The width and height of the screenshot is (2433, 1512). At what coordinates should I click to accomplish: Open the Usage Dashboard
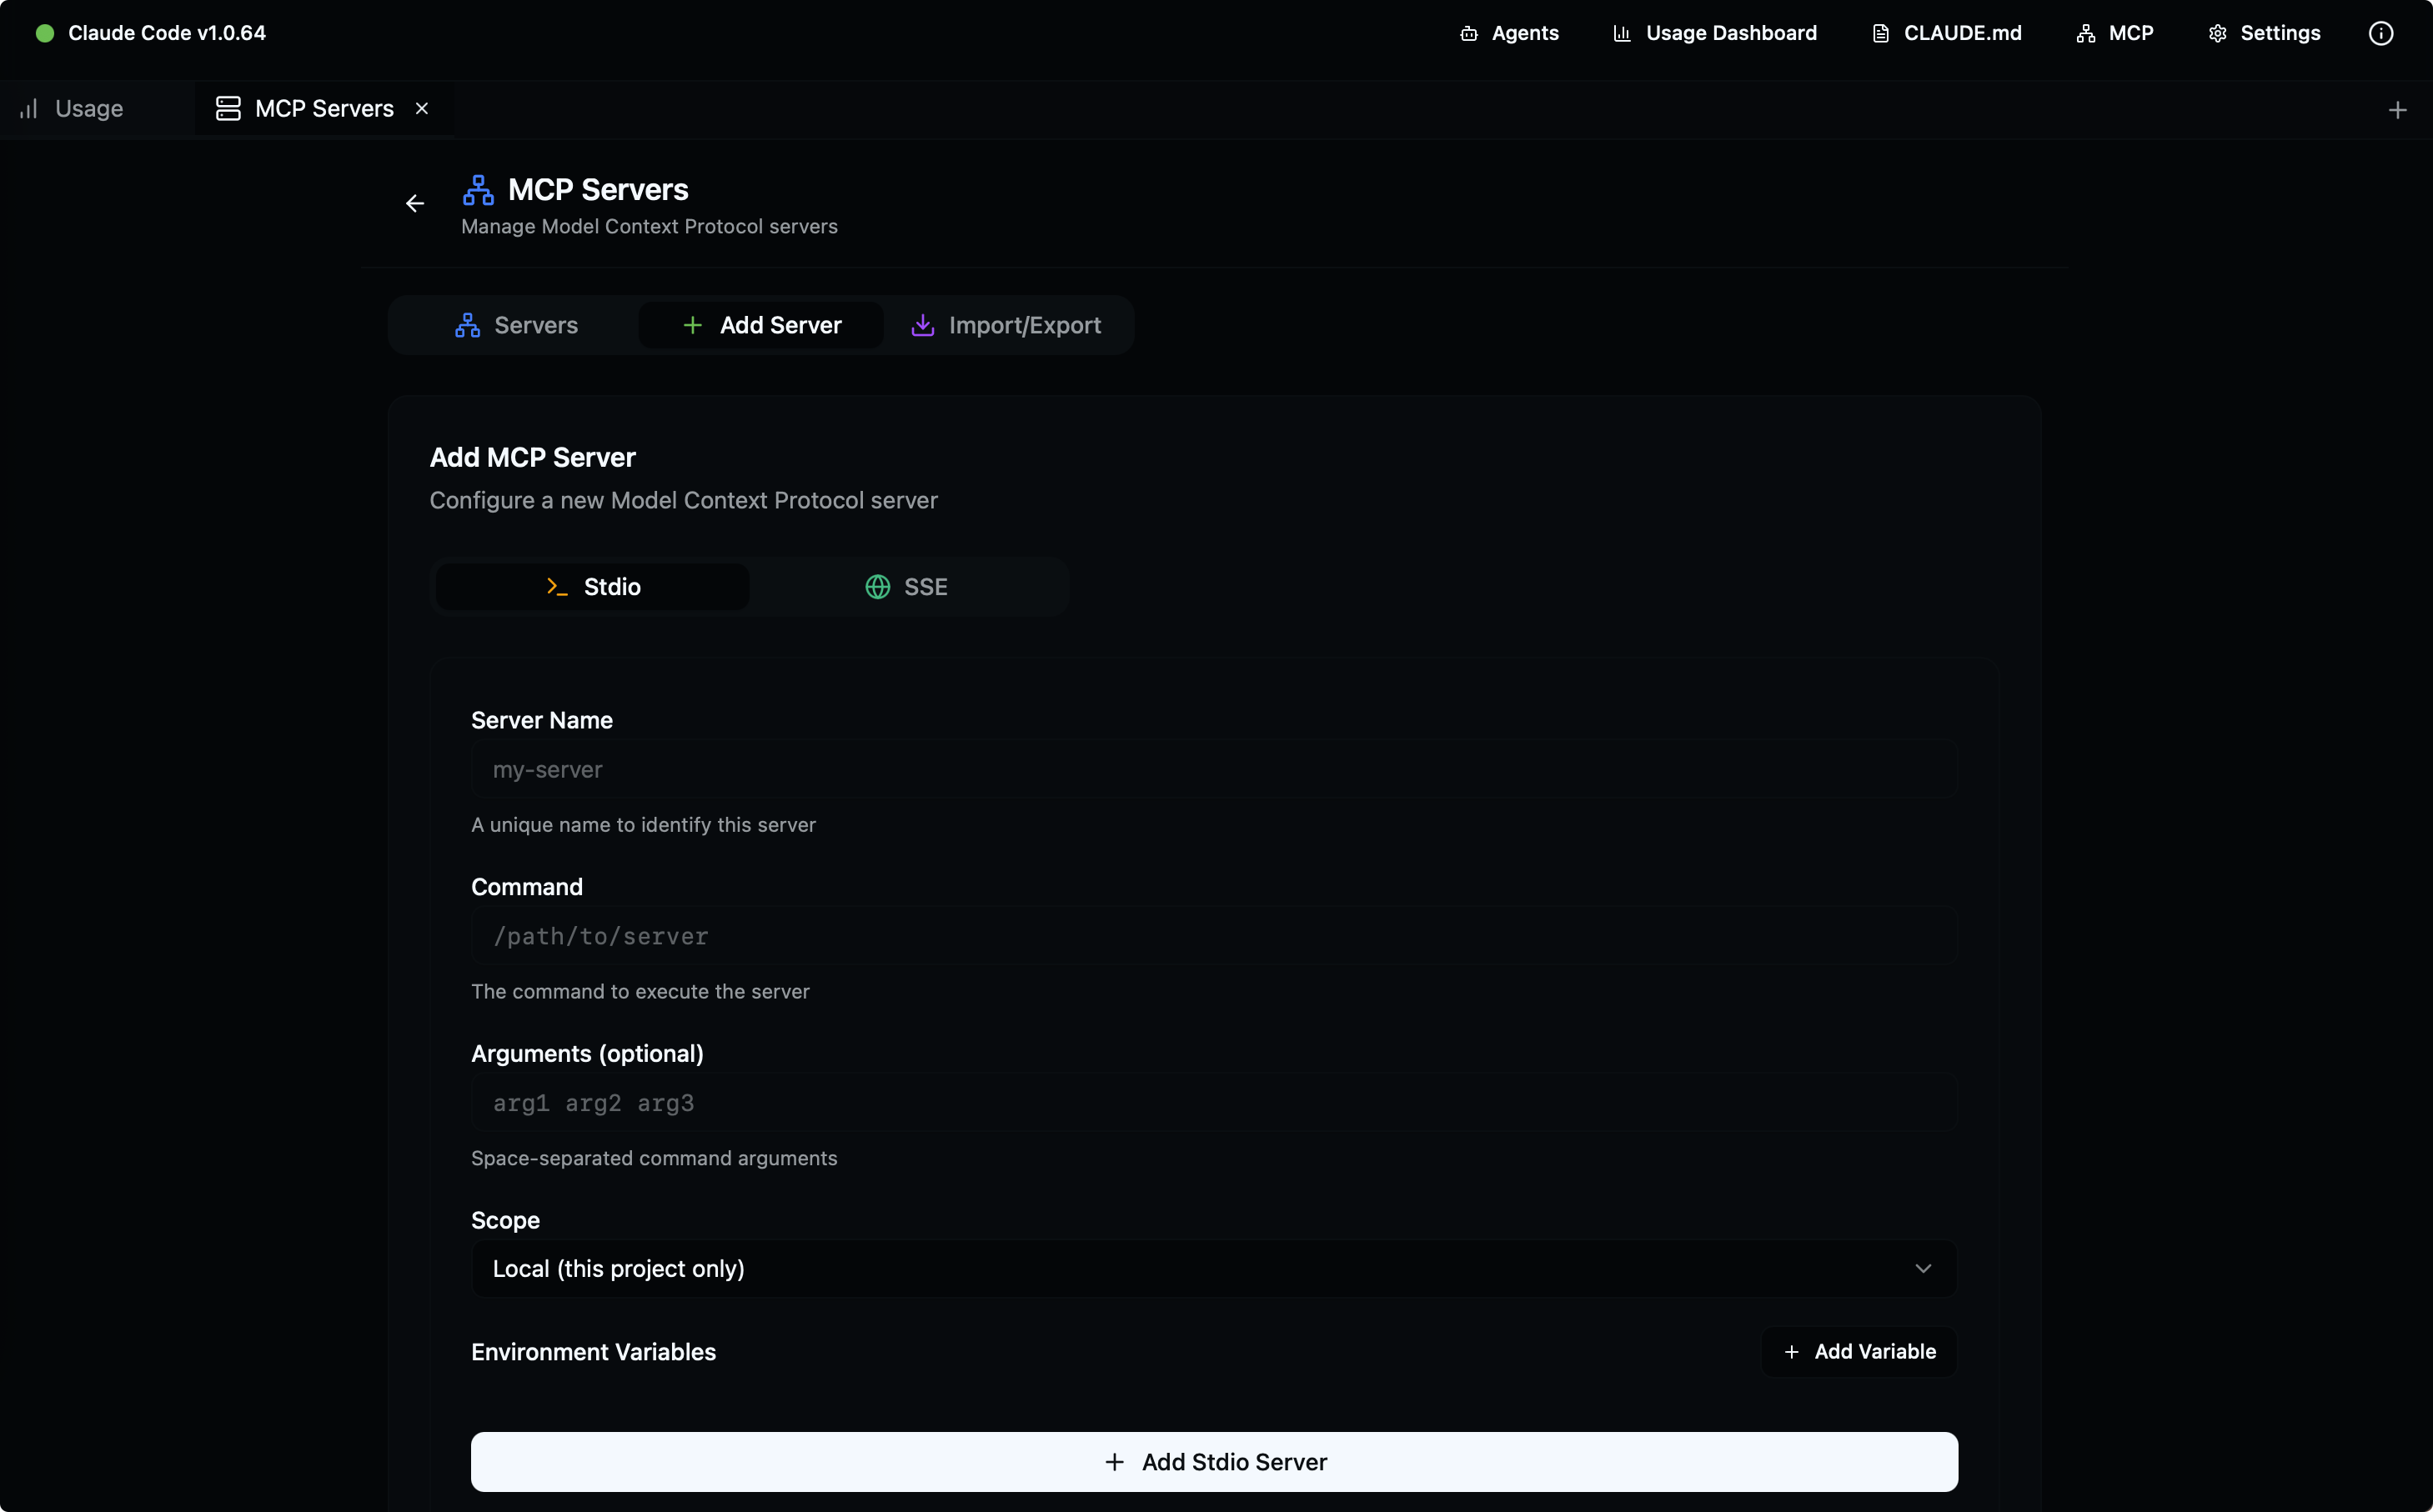[x=1715, y=33]
